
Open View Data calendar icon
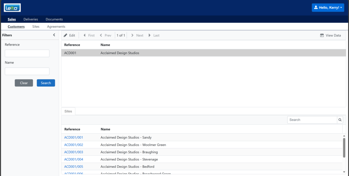click(322, 35)
